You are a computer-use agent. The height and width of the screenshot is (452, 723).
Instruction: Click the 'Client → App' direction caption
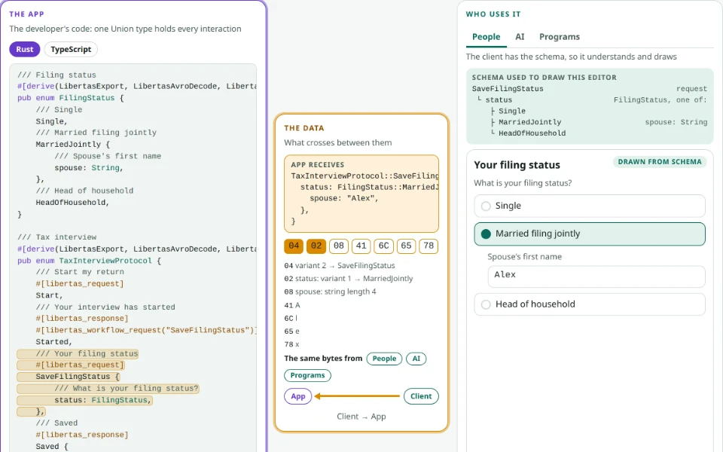361,417
